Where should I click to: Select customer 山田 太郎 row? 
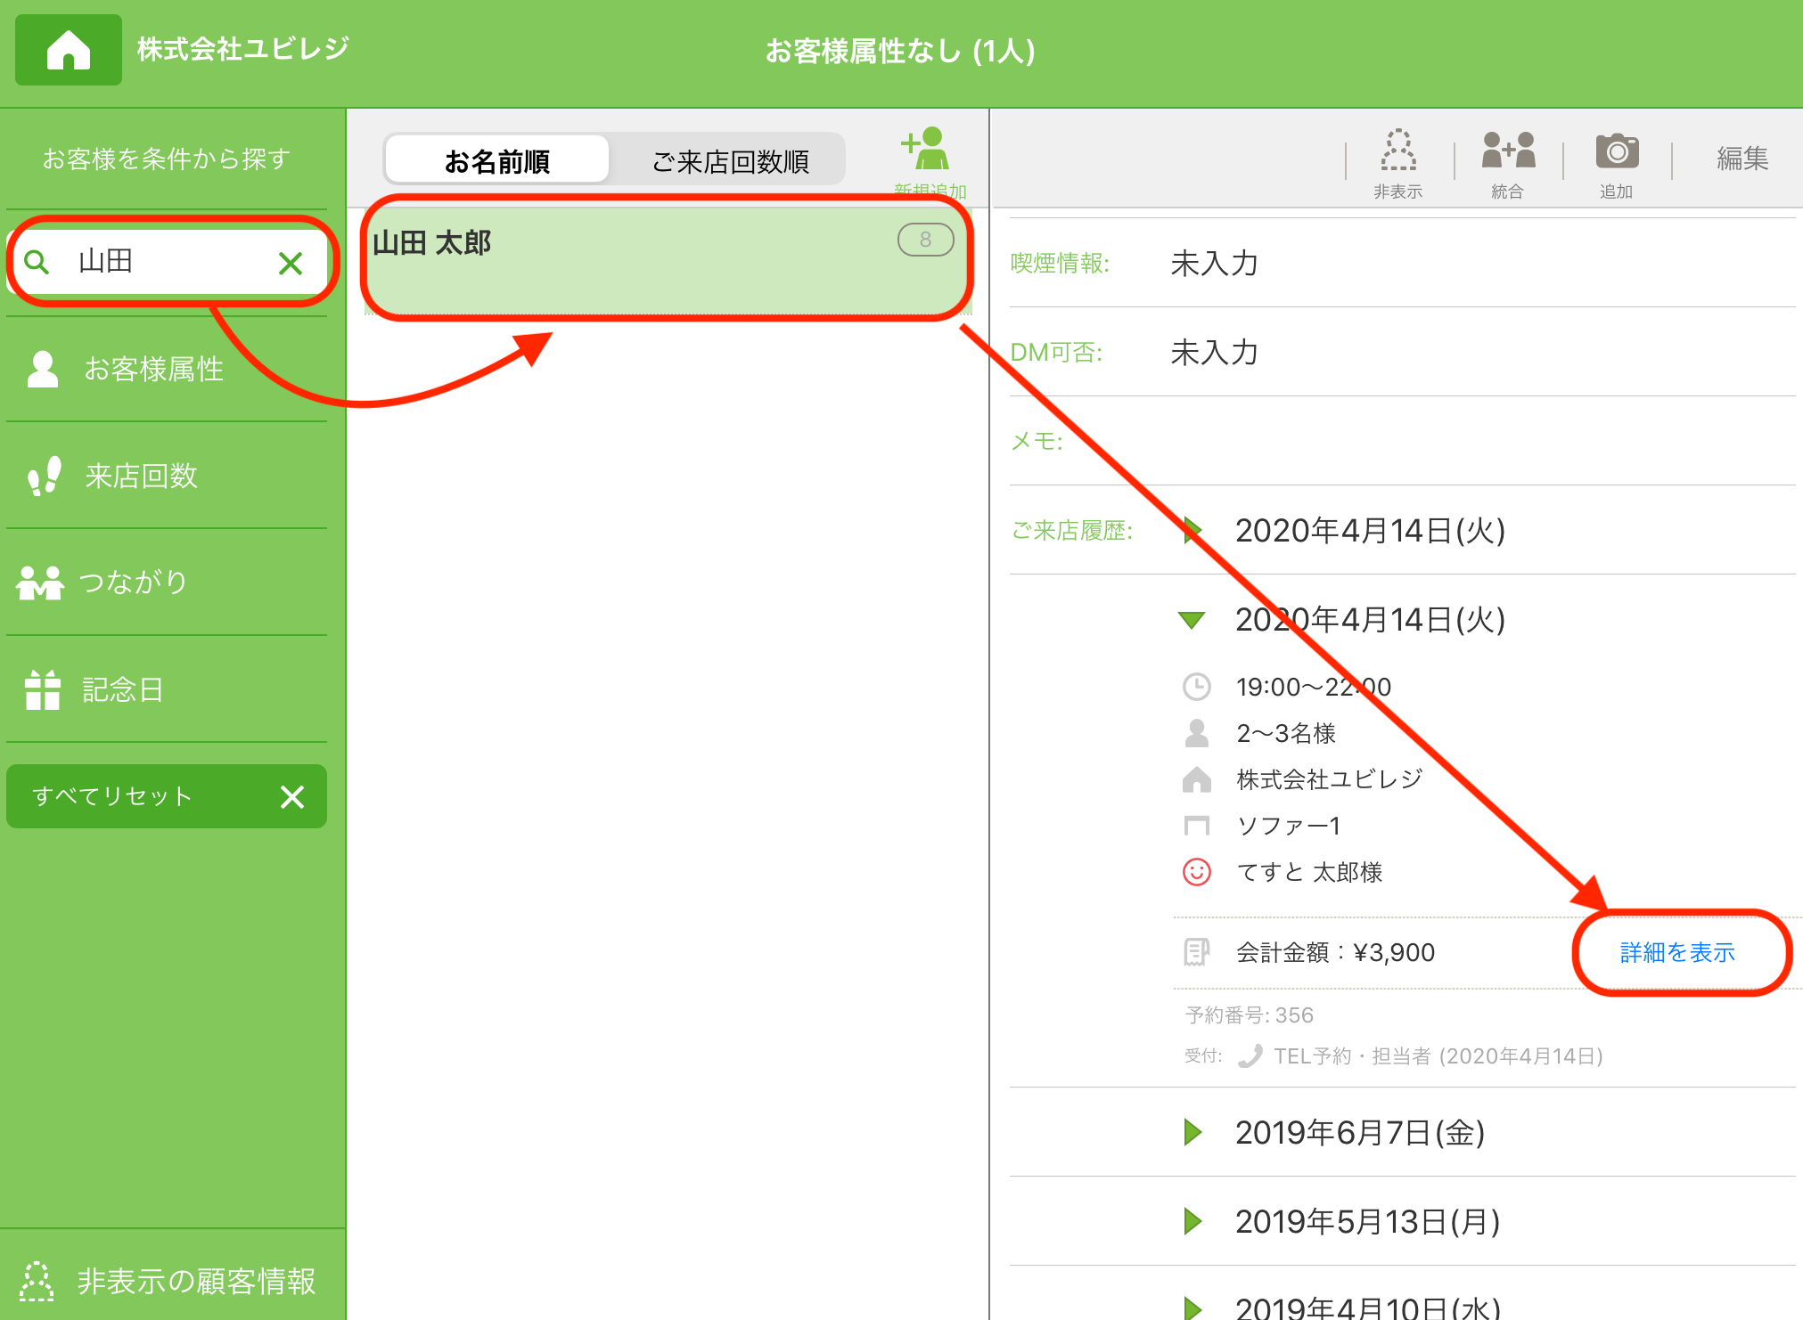(667, 260)
